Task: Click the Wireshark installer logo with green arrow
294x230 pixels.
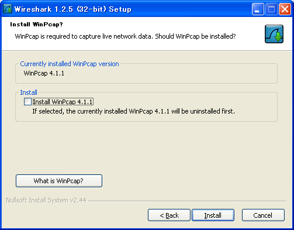Action: click(274, 34)
